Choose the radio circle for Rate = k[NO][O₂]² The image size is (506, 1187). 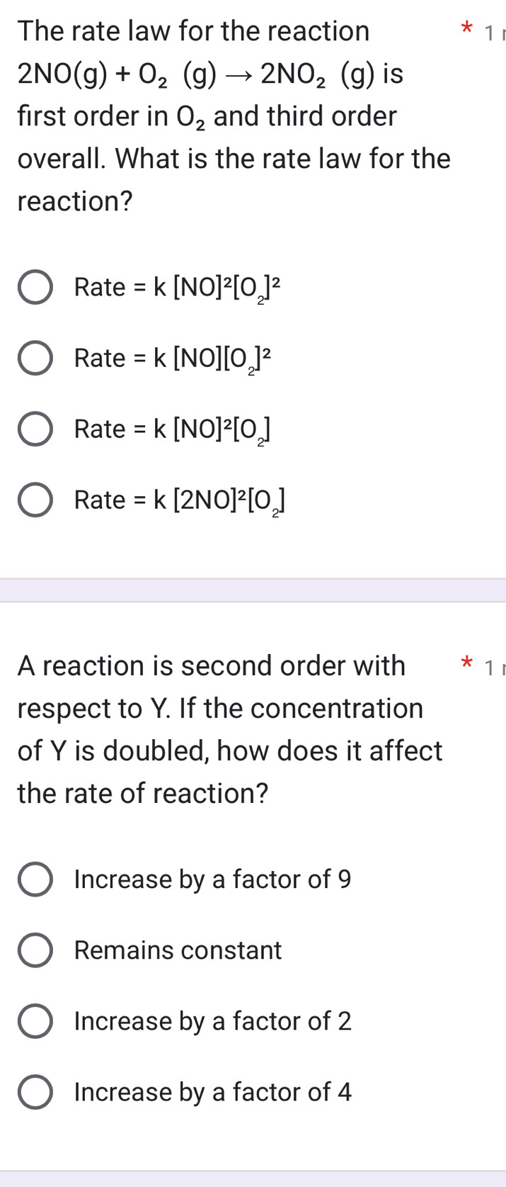click(35, 358)
